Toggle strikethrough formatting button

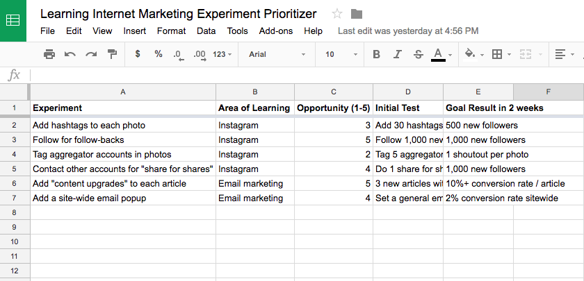[x=419, y=54]
